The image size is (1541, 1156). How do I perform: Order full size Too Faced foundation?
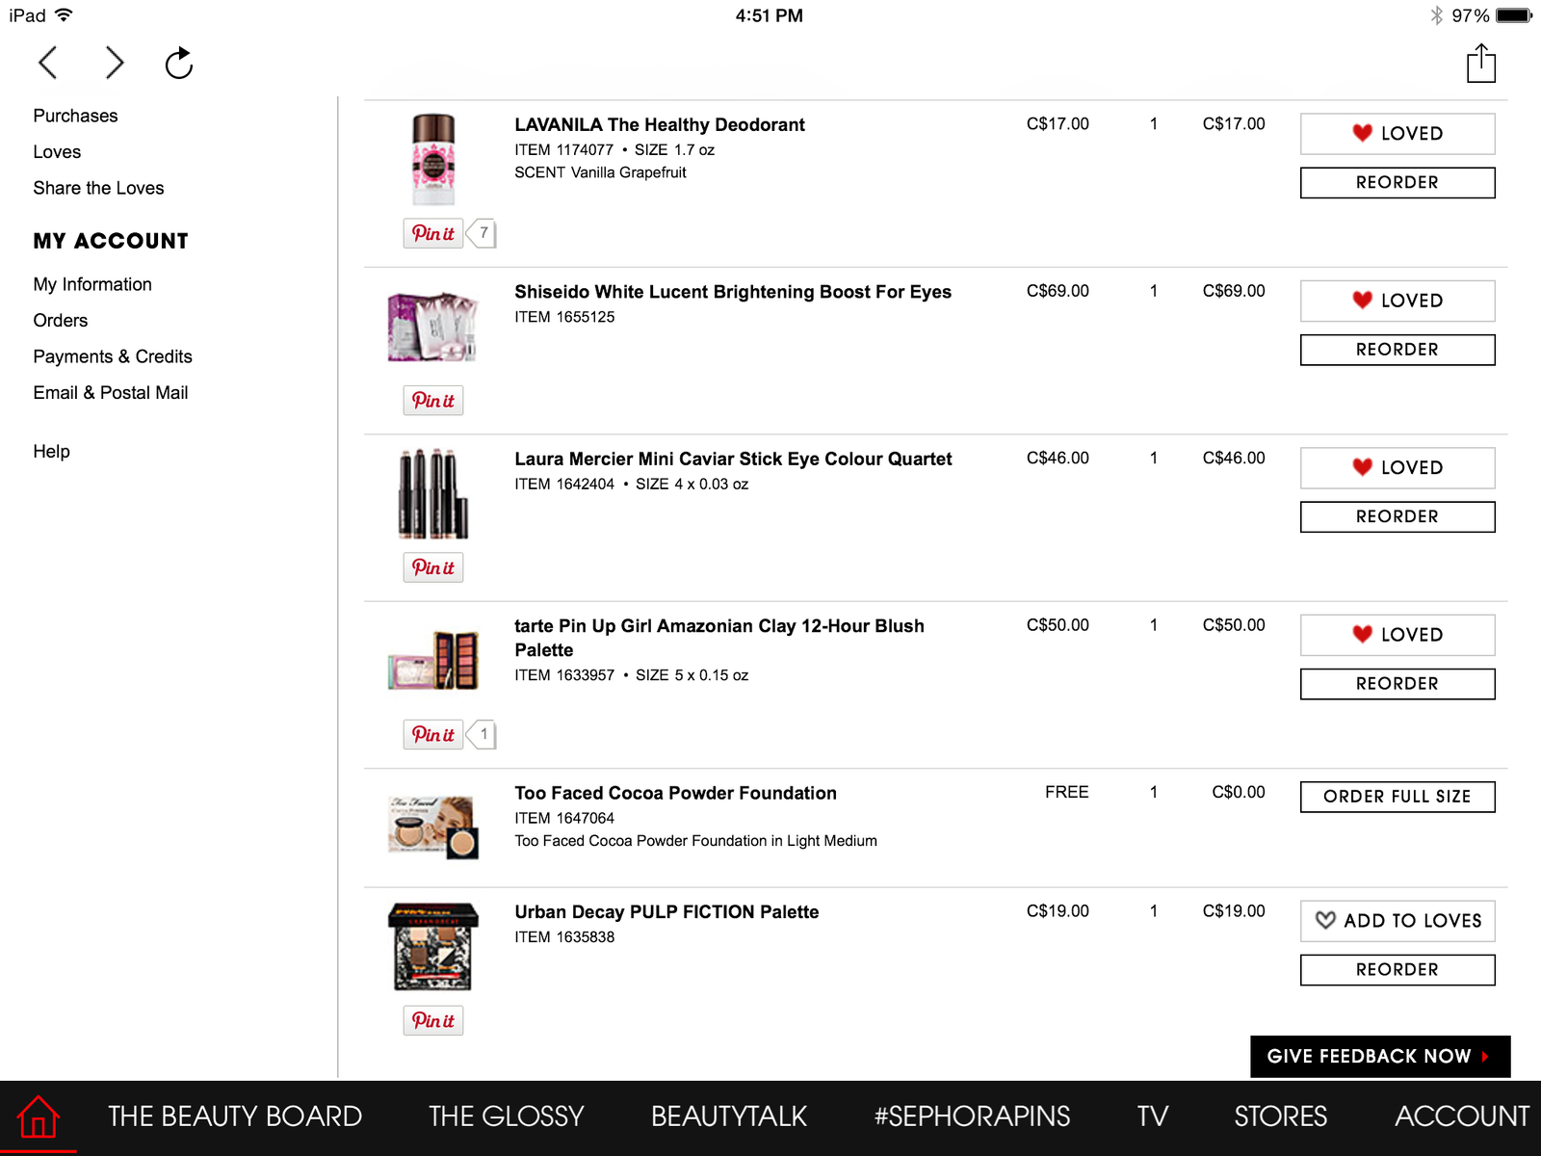coord(1397,797)
